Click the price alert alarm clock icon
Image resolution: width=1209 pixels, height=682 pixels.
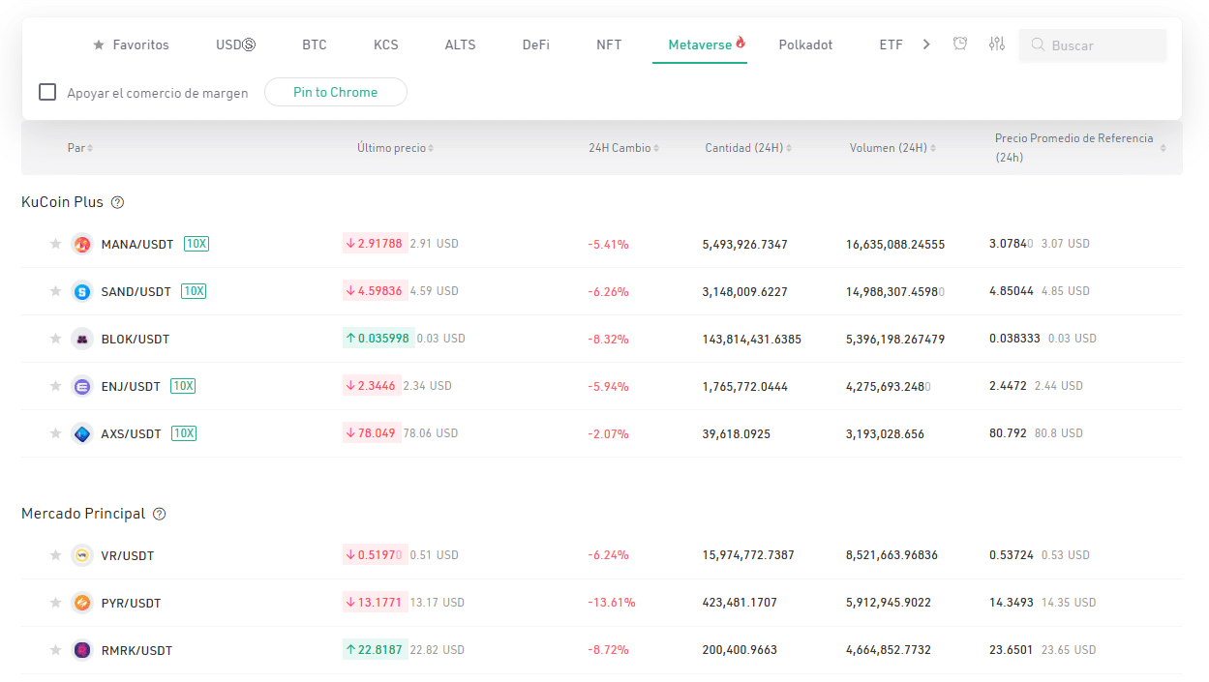[x=959, y=44]
